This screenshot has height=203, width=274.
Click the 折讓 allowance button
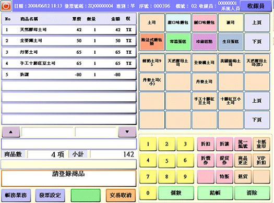point(224,144)
